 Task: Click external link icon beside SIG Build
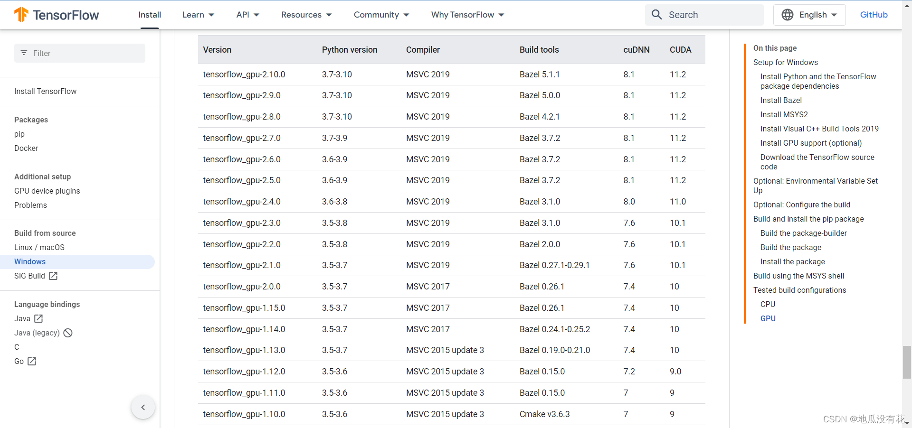click(x=53, y=276)
